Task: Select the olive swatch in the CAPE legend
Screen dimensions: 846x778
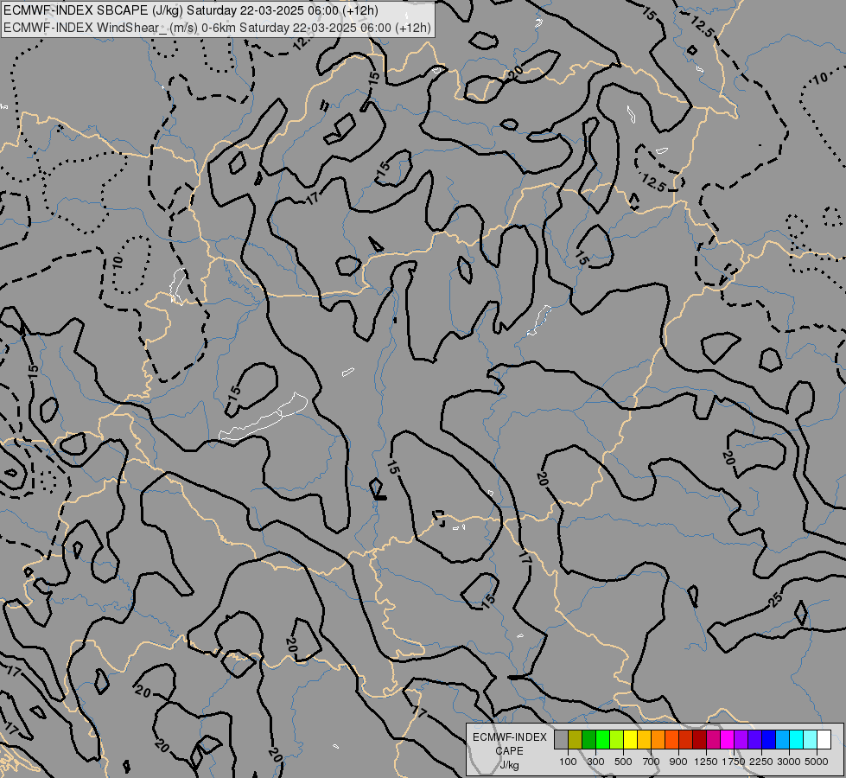Action: pyautogui.click(x=576, y=739)
